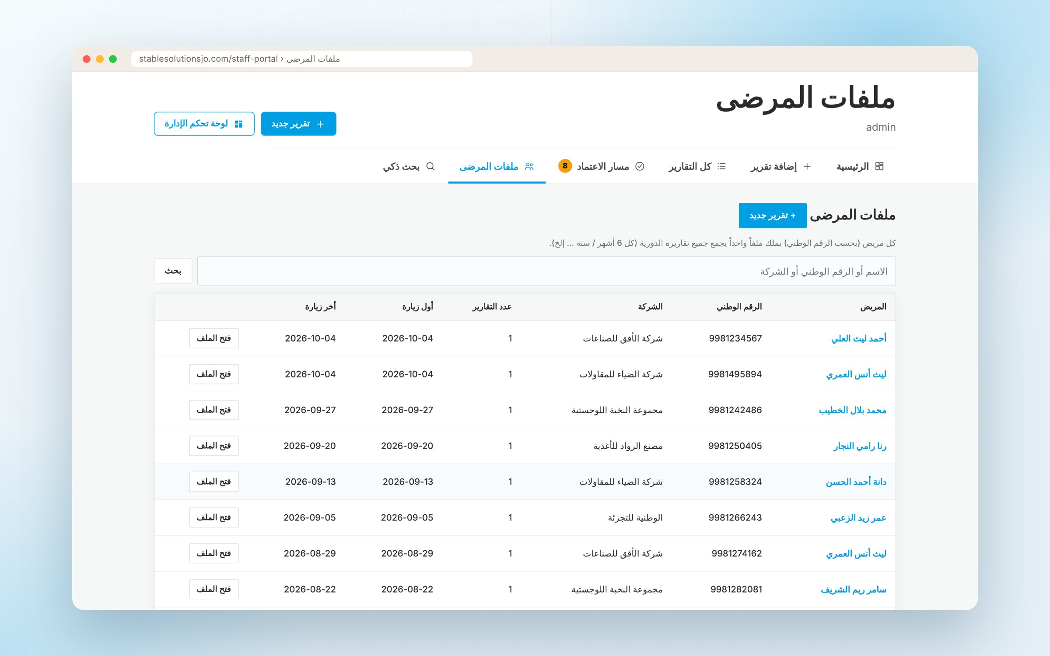Open the إضافة تقرير tab
Image resolution: width=1050 pixels, height=656 pixels.
click(x=781, y=167)
